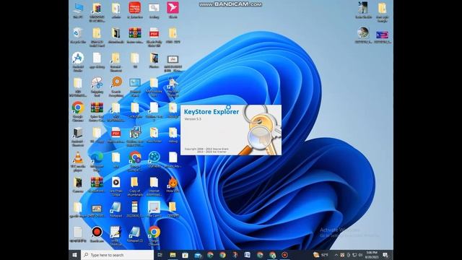
Task: Open the Hola VPN flame desktop icon
Action: point(173,185)
